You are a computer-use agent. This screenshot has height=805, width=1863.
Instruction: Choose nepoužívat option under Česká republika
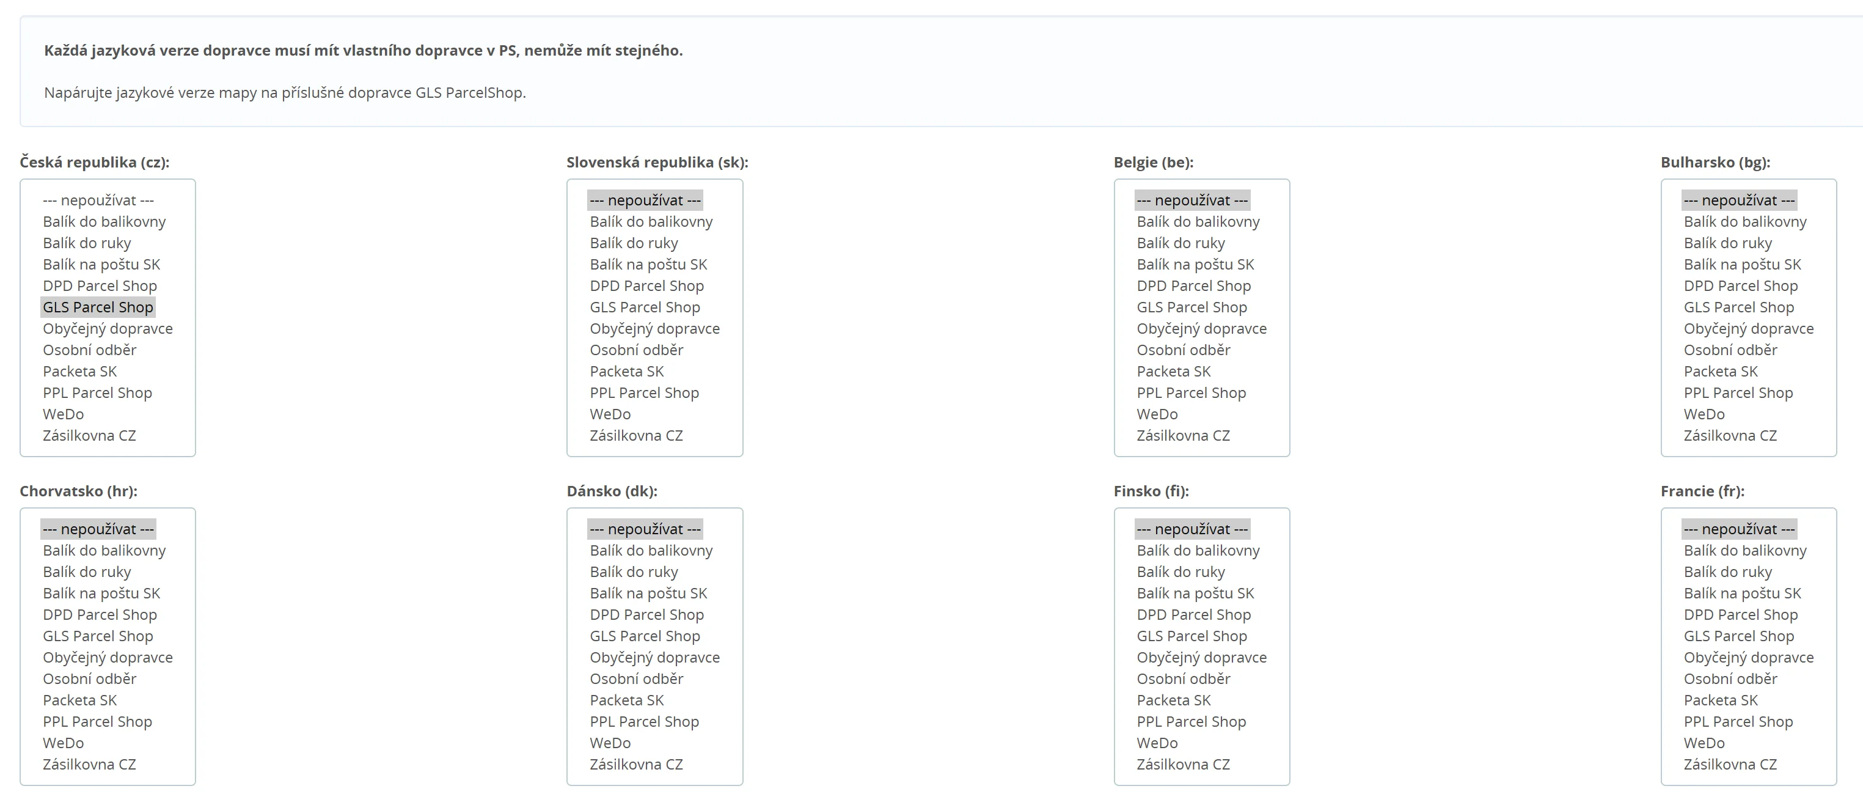(x=98, y=200)
